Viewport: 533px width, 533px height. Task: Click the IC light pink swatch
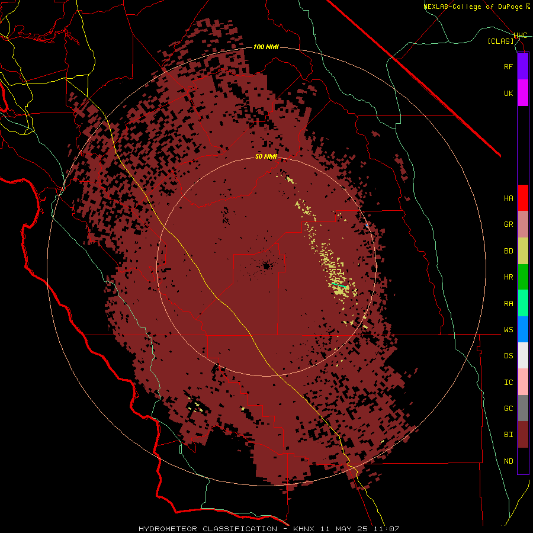523,382
